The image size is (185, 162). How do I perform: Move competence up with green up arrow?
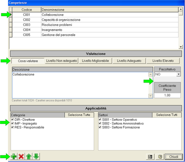(29, 157)
